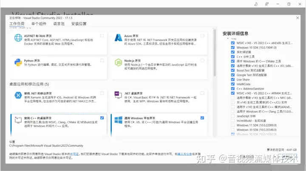Open the third-party notices link
Image resolution: width=306 pixels, height=171 pixels.
coord(185,154)
